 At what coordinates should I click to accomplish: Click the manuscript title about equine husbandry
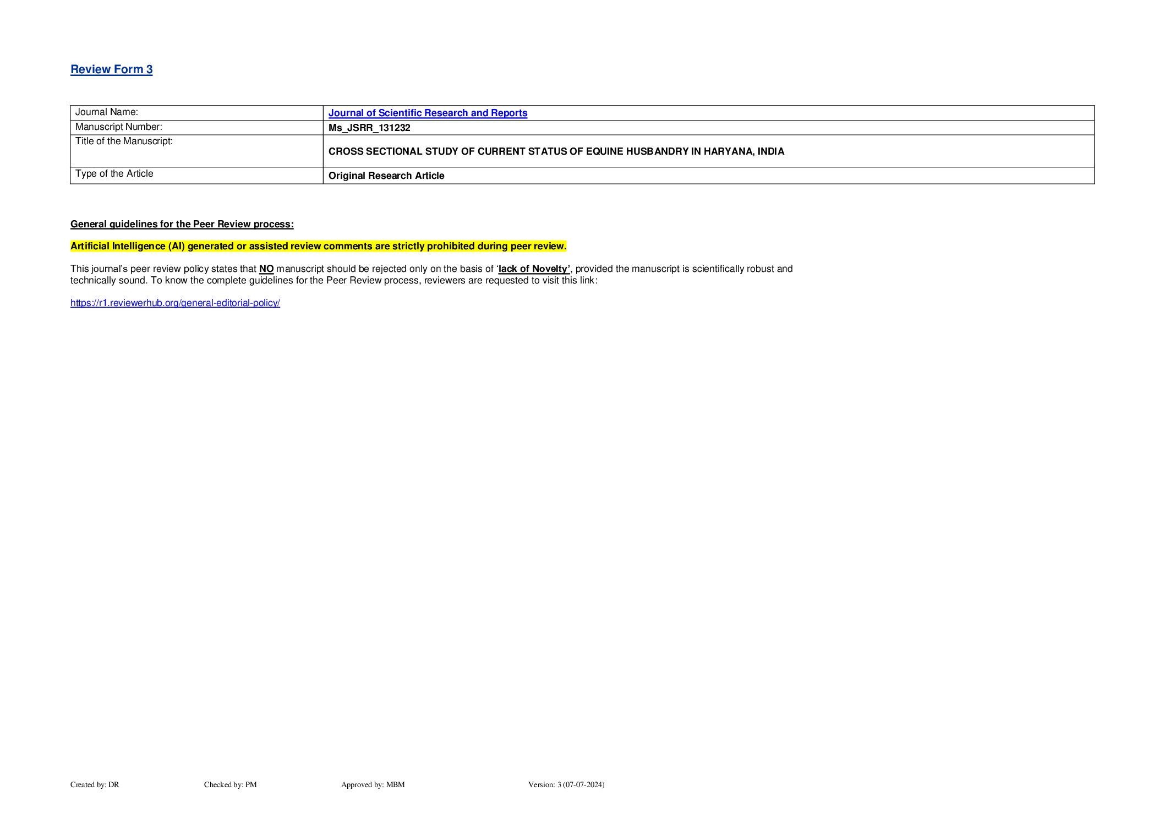556,151
